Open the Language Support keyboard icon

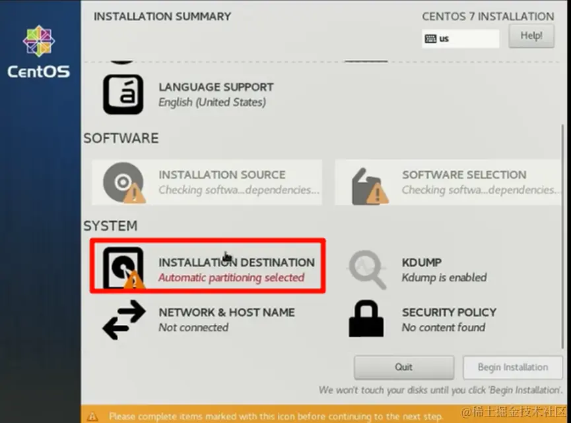[x=123, y=94]
